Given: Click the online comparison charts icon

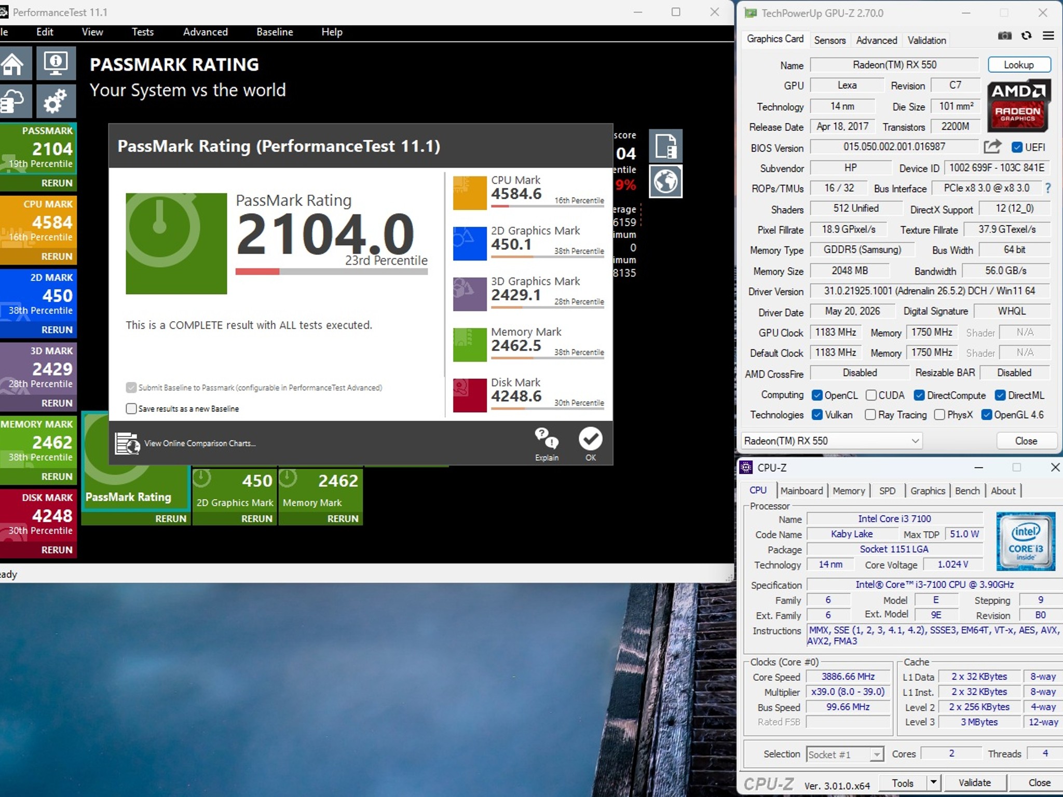Looking at the screenshot, I should click(x=127, y=443).
